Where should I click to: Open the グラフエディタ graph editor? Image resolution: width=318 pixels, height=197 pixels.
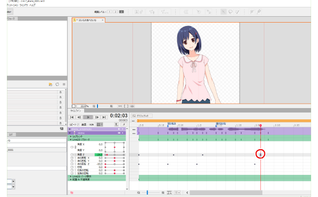pos(141,116)
